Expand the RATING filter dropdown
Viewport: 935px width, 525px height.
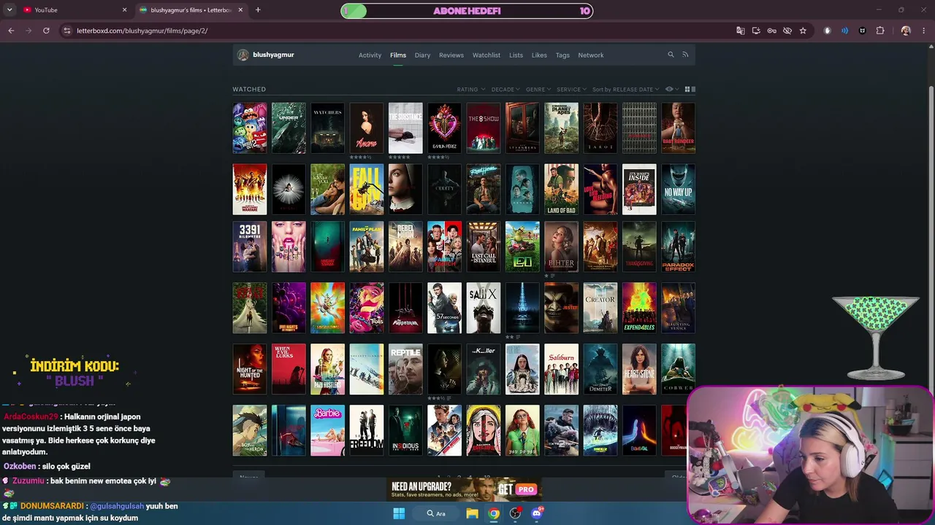[471, 90]
